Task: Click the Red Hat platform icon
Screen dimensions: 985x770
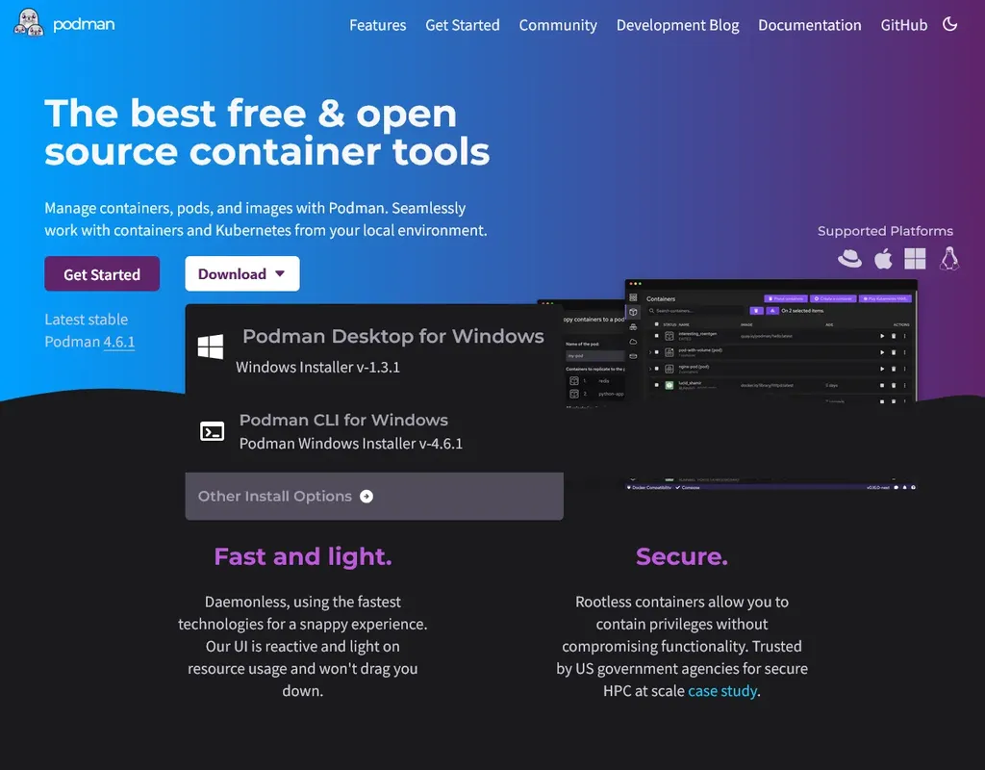Action: [x=849, y=258]
